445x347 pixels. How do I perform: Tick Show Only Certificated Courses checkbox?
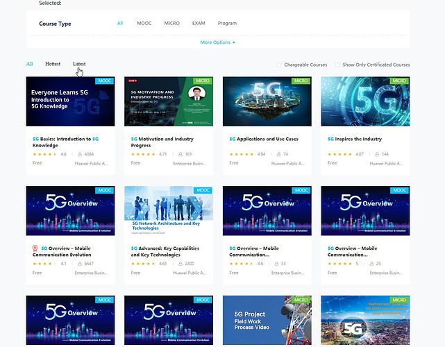pos(337,65)
